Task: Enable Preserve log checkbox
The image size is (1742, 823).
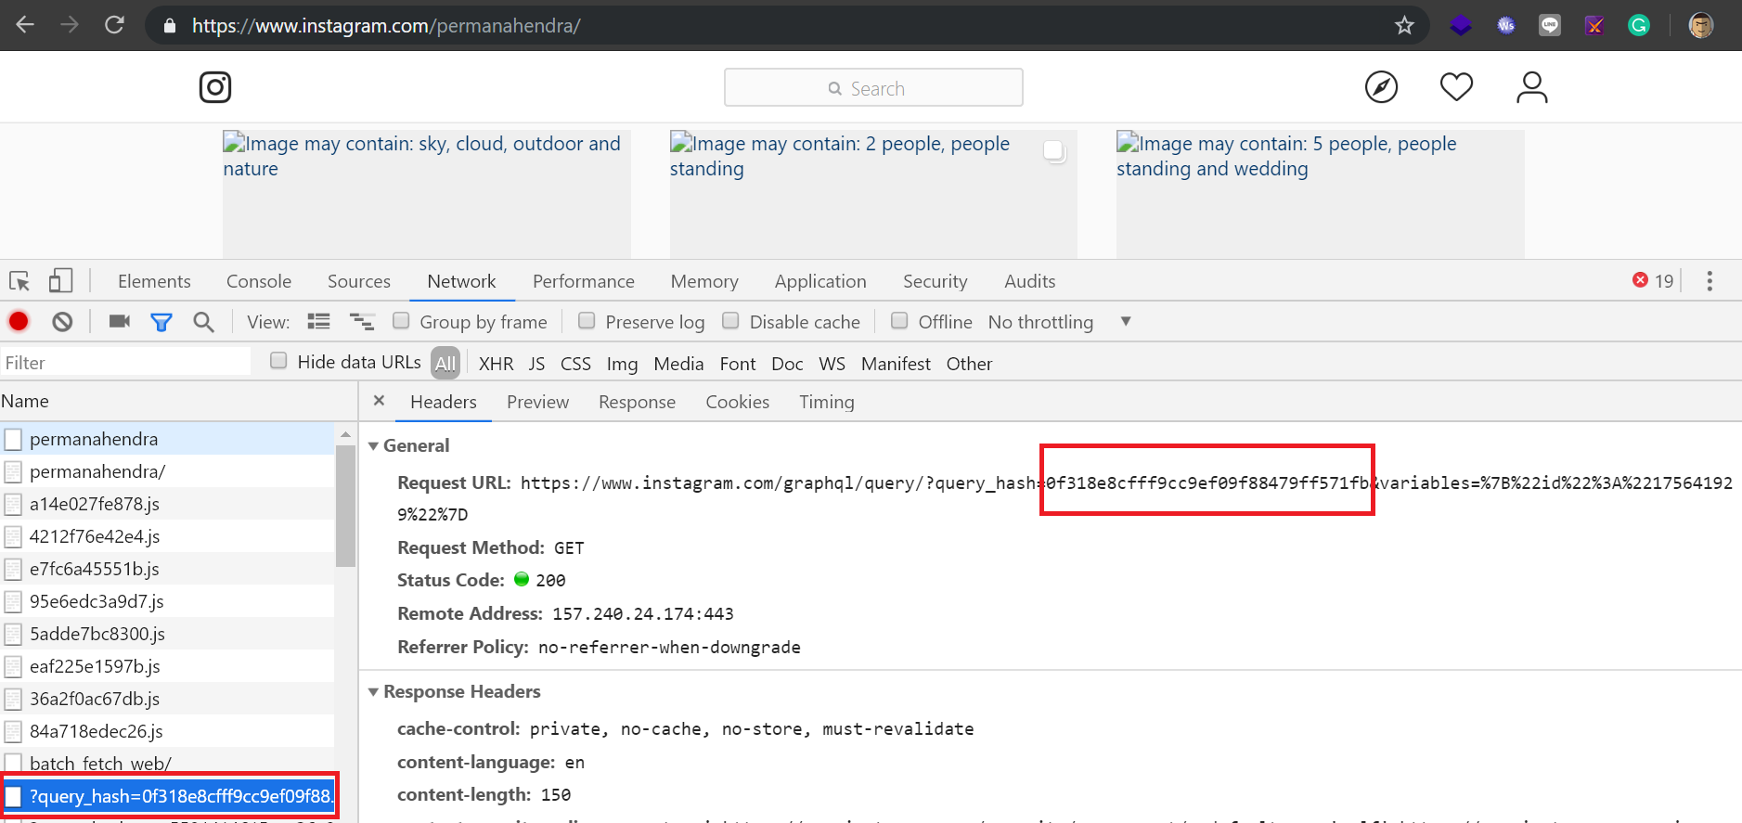Action: tap(587, 321)
